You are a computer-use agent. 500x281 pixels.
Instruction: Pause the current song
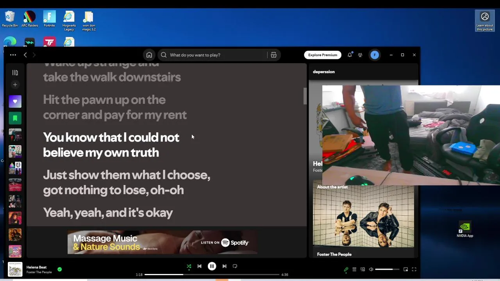[x=212, y=266]
